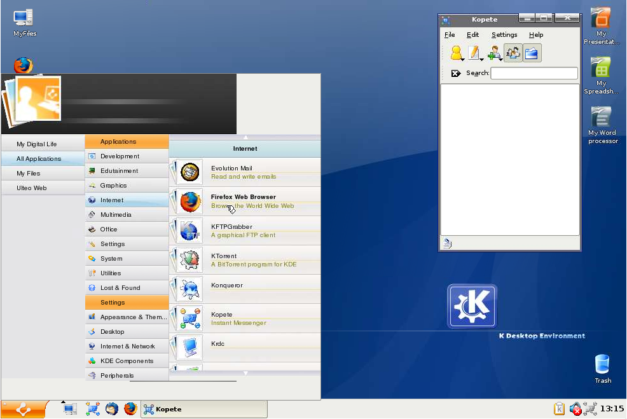Open the File menu in Kopete
Image resolution: width=627 pixels, height=419 pixels.
click(x=450, y=35)
